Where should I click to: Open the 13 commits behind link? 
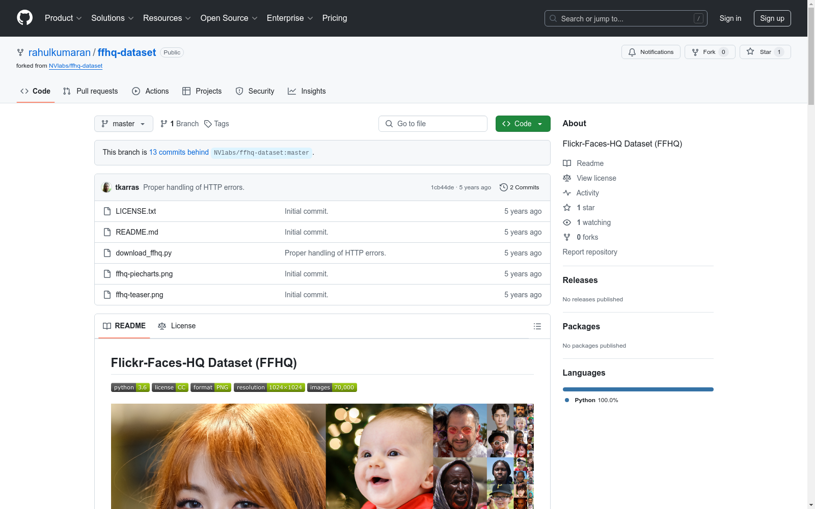click(x=179, y=152)
